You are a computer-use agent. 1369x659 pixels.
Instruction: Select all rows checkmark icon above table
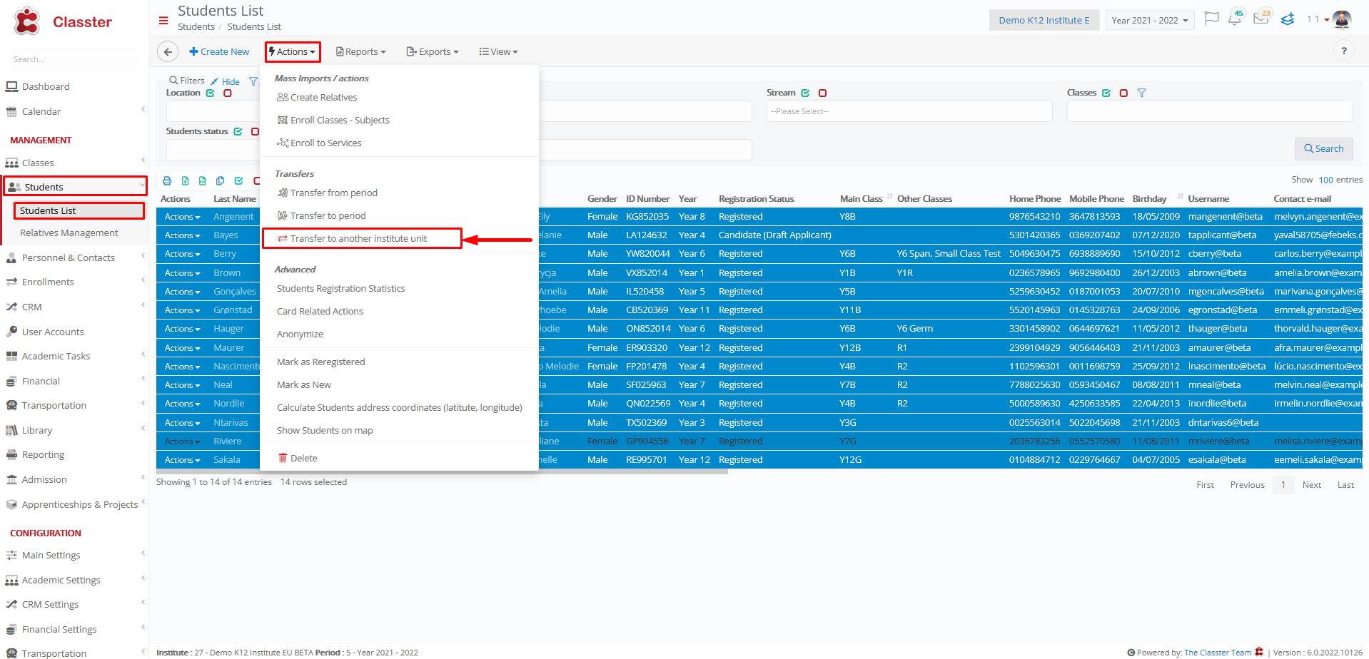point(238,181)
